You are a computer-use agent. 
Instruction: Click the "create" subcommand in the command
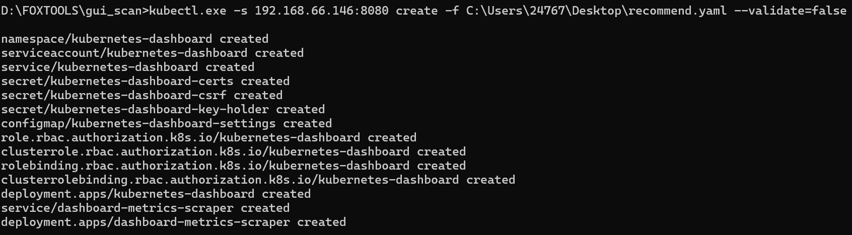tap(416, 11)
